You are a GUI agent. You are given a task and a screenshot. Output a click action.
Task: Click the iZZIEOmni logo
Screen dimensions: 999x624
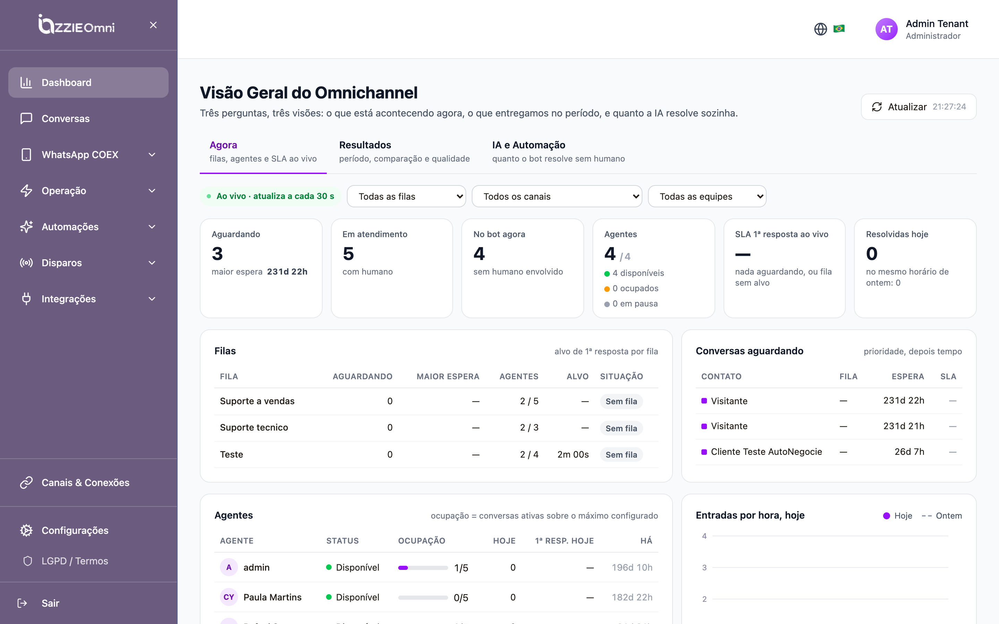click(x=76, y=24)
